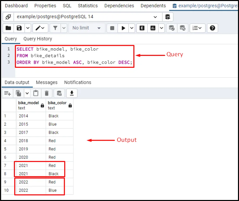239x201 pixels.
Task: Open the Help question mark icon
Action: click(212, 28)
